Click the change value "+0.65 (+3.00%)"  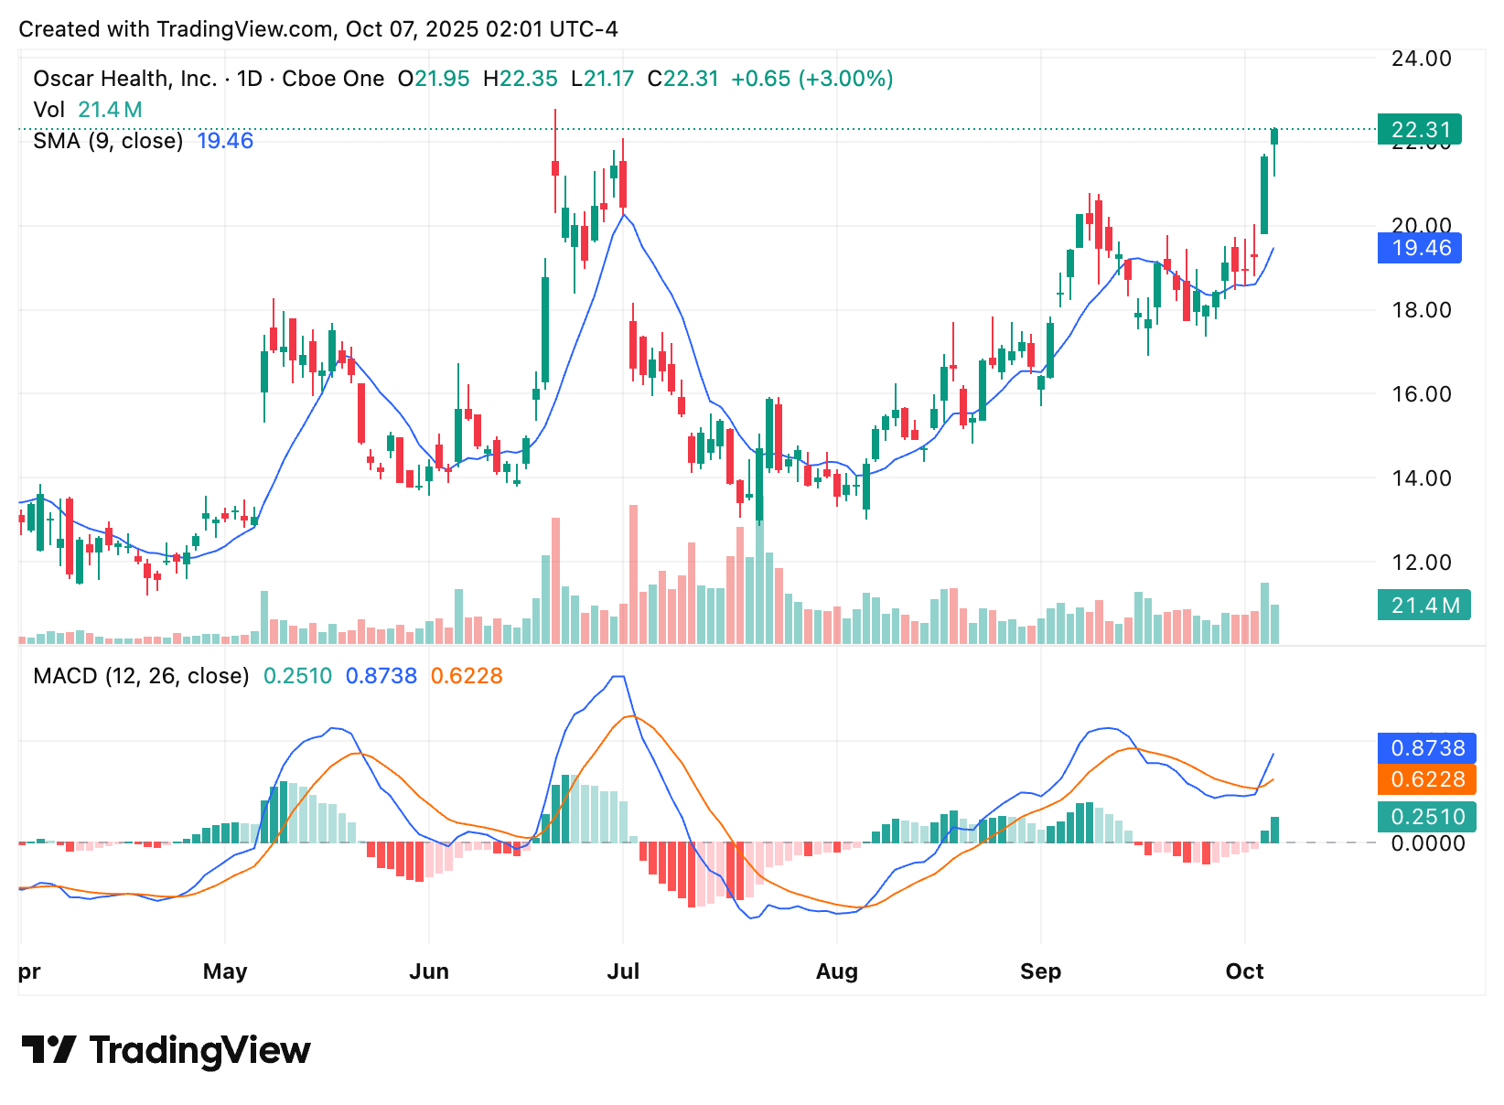click(812, 79)
